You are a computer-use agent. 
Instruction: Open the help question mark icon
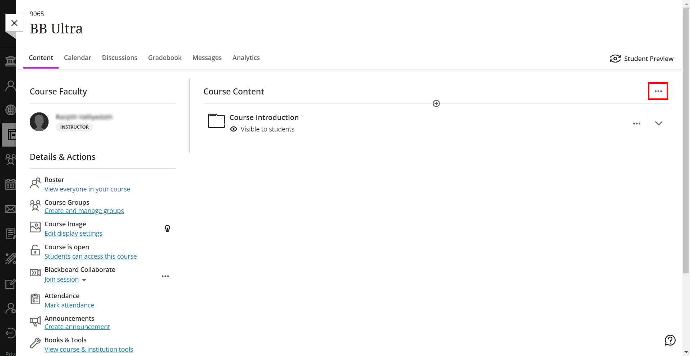click(x=670, y=340)
